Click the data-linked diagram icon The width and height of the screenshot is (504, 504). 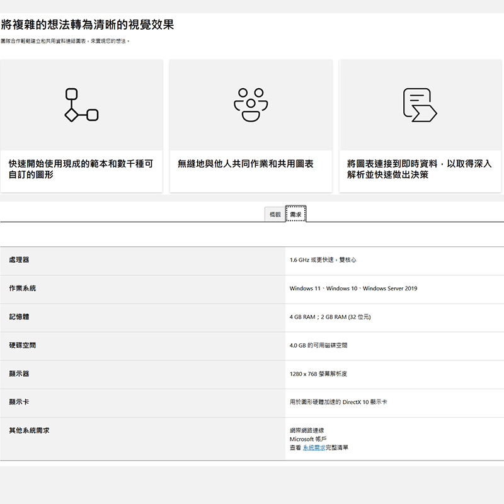click(420, 105)
